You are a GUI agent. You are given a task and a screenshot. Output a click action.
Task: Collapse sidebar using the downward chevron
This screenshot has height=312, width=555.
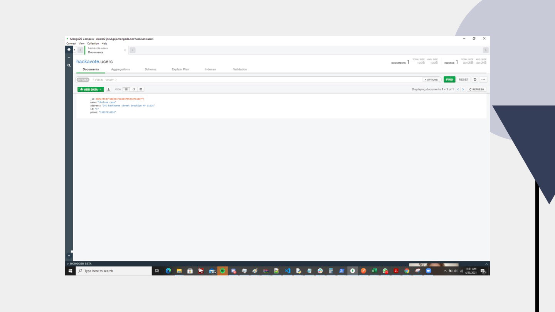pos(69,57)
